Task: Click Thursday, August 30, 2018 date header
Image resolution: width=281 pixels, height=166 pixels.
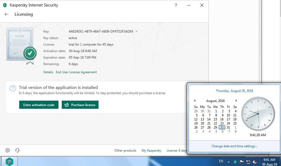Action: tap(234, 91)
